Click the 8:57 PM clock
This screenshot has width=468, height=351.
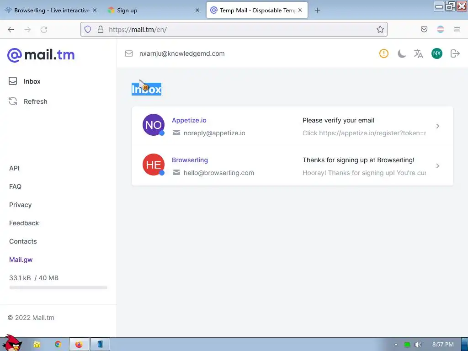tap(443, 345)
